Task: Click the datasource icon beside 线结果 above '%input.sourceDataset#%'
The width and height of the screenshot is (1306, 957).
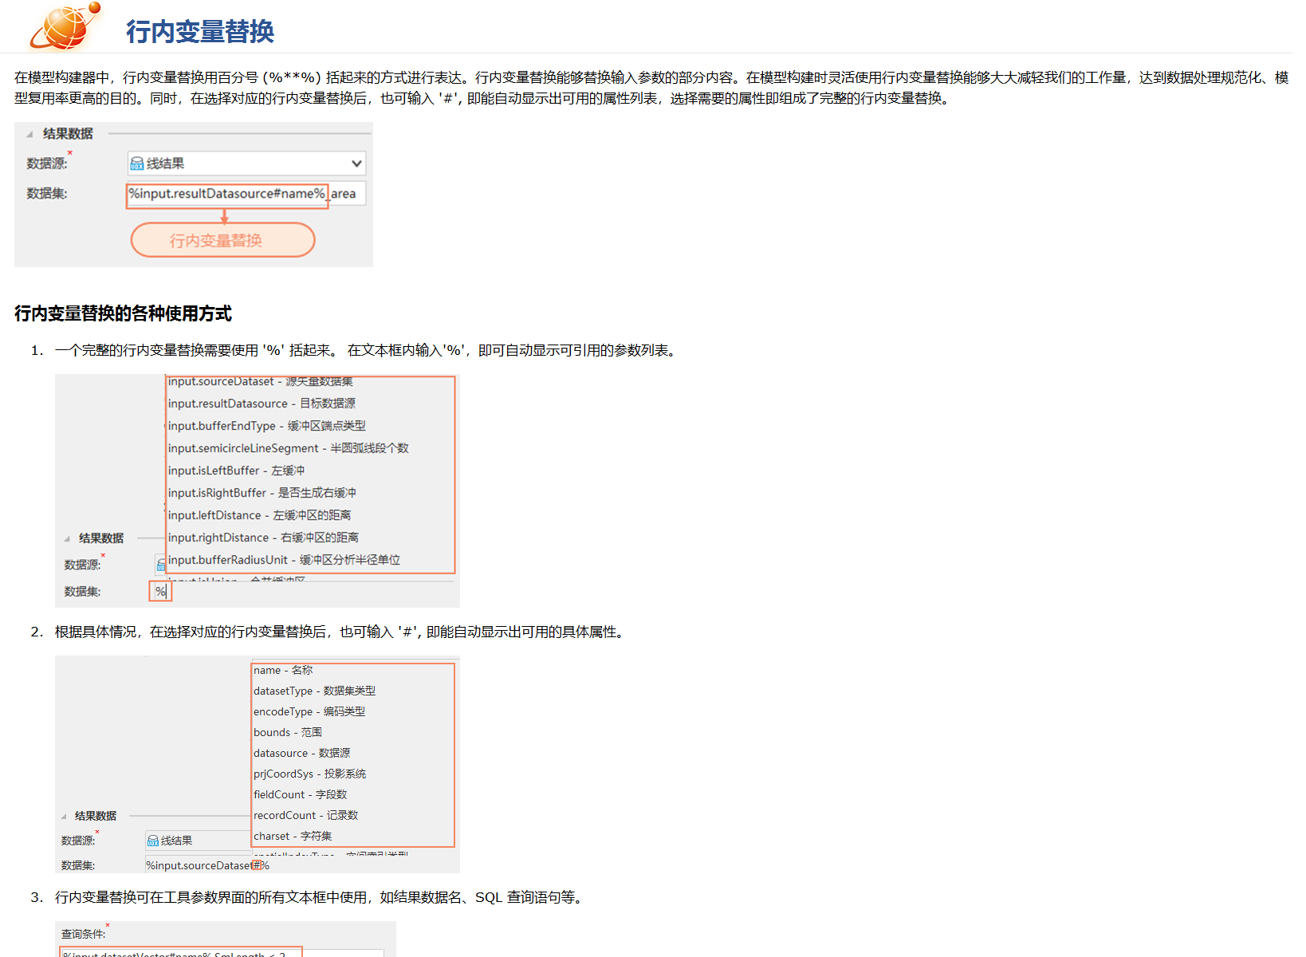Action: coord(153,841)
